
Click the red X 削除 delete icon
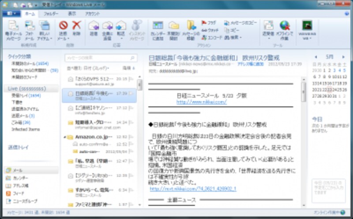tap(76, 25)
